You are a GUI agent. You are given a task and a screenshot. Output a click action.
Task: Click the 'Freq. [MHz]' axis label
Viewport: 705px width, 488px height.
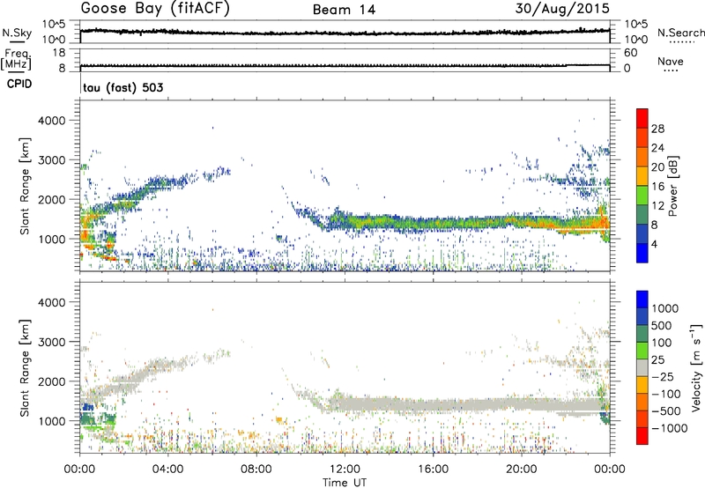tap(17, 60)
